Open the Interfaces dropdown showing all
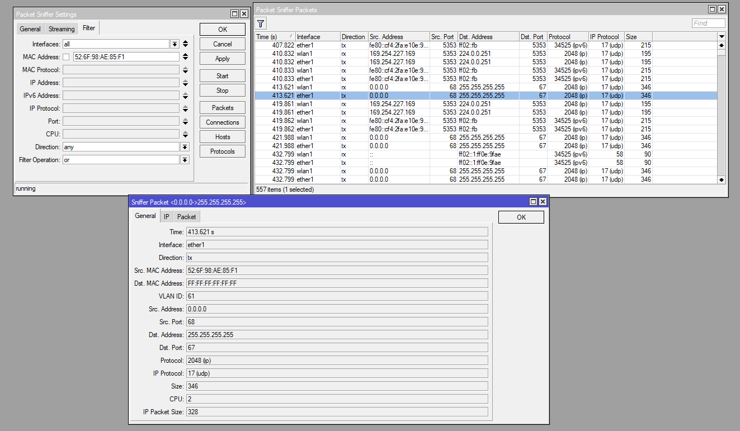740x431 pixels. 175,43
